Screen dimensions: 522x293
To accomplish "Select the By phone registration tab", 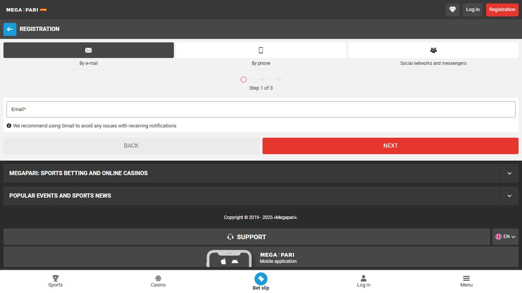I will click(x=261, y=50).
